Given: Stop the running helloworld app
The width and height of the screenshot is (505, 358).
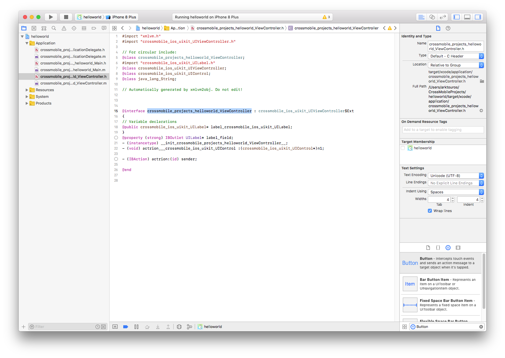Looking at the screenshot, I should tap(66, 17).
